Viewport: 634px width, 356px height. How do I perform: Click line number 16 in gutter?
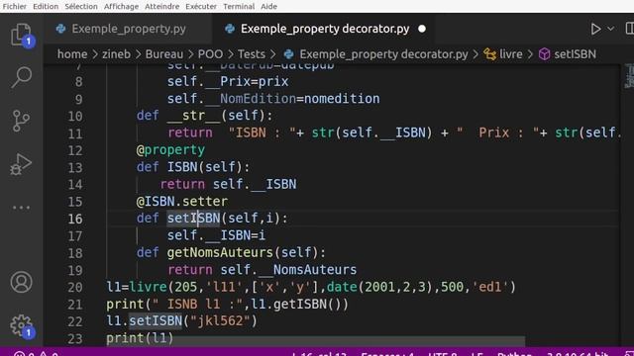click(x=75, y=219)
